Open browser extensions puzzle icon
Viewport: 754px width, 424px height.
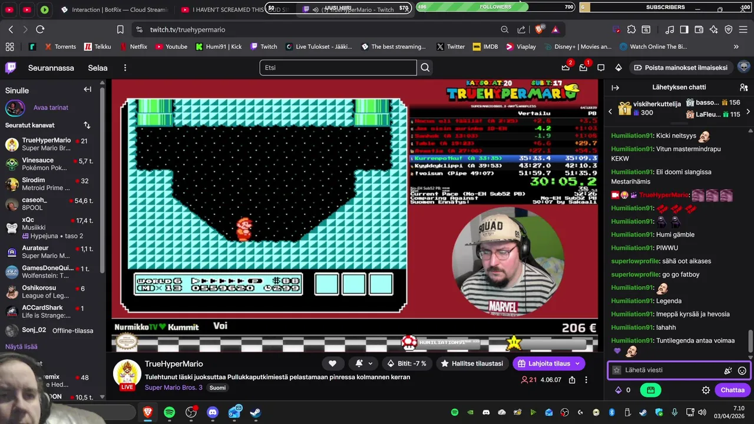(631, 29)
